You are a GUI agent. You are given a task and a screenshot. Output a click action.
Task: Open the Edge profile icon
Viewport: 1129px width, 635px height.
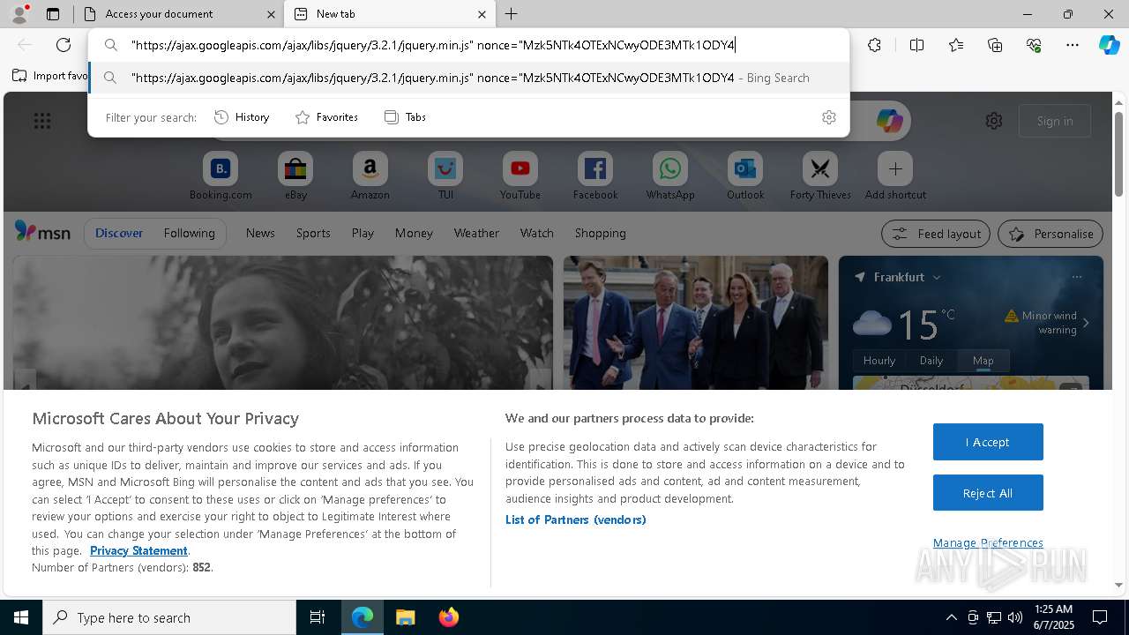(x=19, y=14)
